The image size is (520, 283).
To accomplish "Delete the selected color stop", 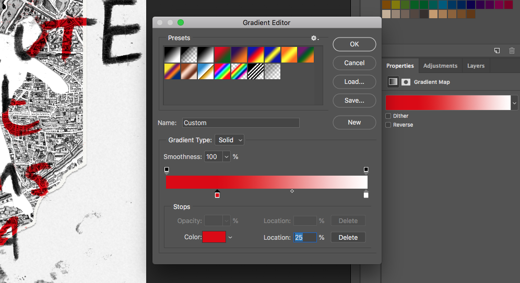I will tap(348, 237).
